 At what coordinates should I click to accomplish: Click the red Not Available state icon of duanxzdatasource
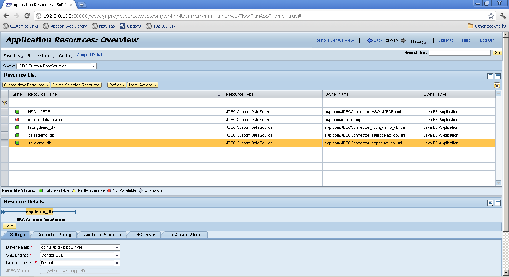[17, 120]
